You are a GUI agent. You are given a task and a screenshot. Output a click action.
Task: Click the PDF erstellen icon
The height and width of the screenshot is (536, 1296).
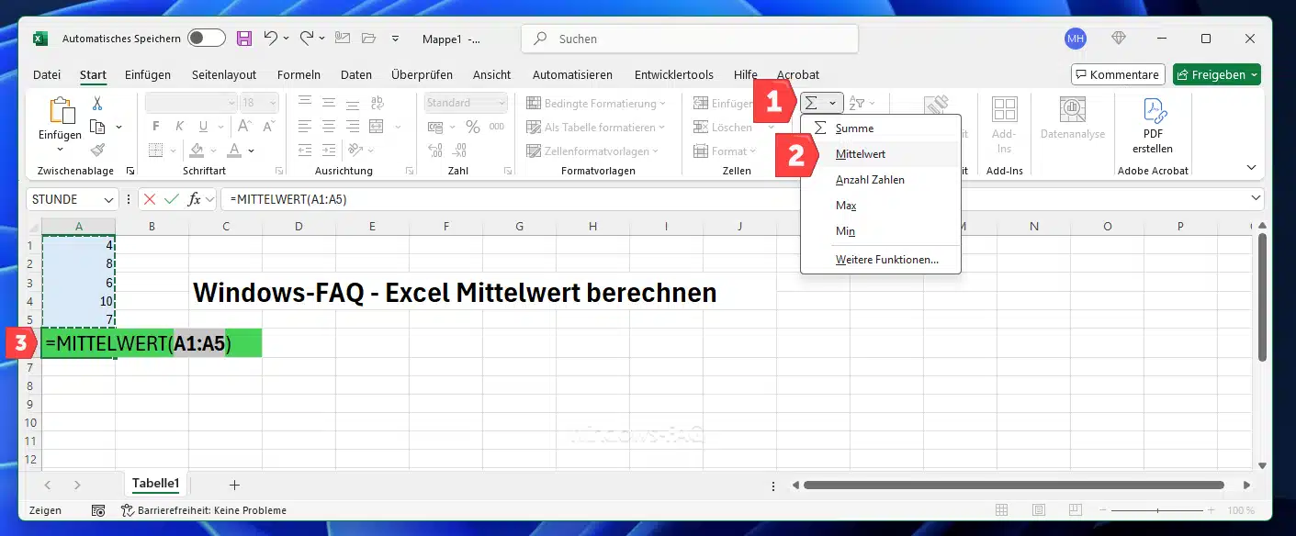[1154, 126]
